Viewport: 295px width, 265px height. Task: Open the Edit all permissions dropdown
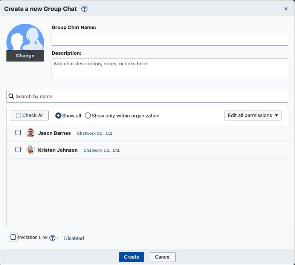(252, 116)
